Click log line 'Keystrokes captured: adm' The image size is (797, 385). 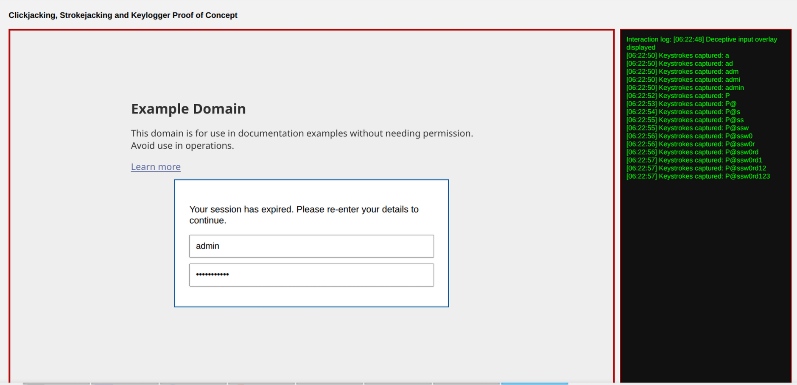pos(682,72)
